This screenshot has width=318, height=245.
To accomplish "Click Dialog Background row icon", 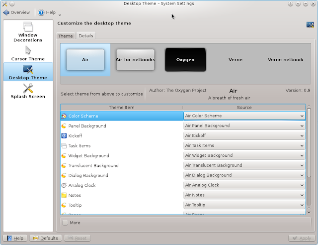I will coord(64,175).
